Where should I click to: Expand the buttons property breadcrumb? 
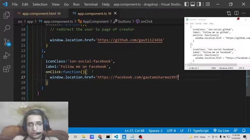point(122,21)
